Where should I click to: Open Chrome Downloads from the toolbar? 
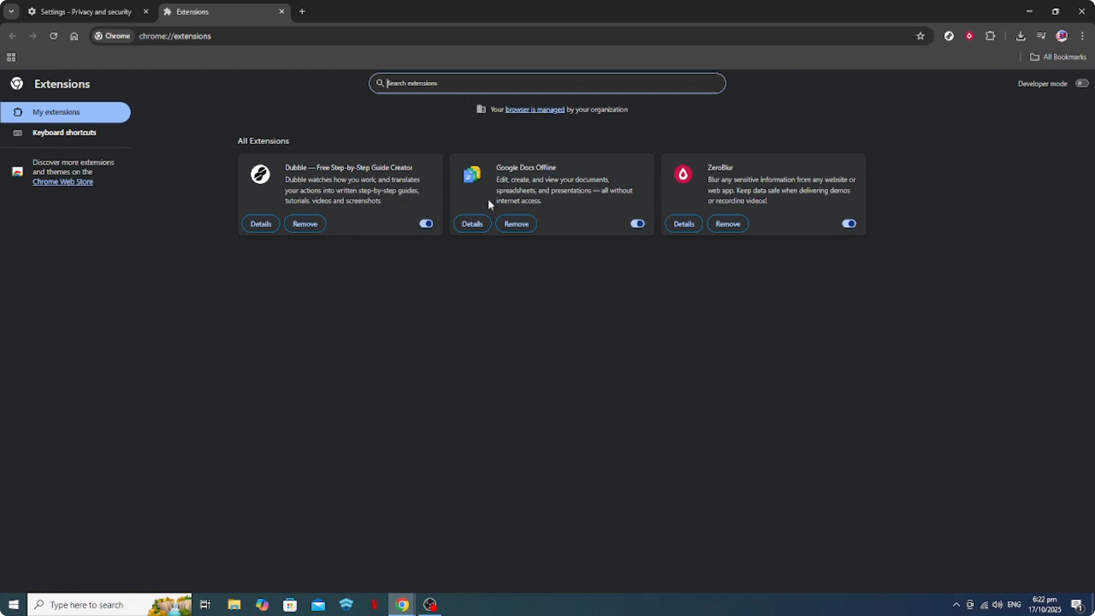point(1021,36)
